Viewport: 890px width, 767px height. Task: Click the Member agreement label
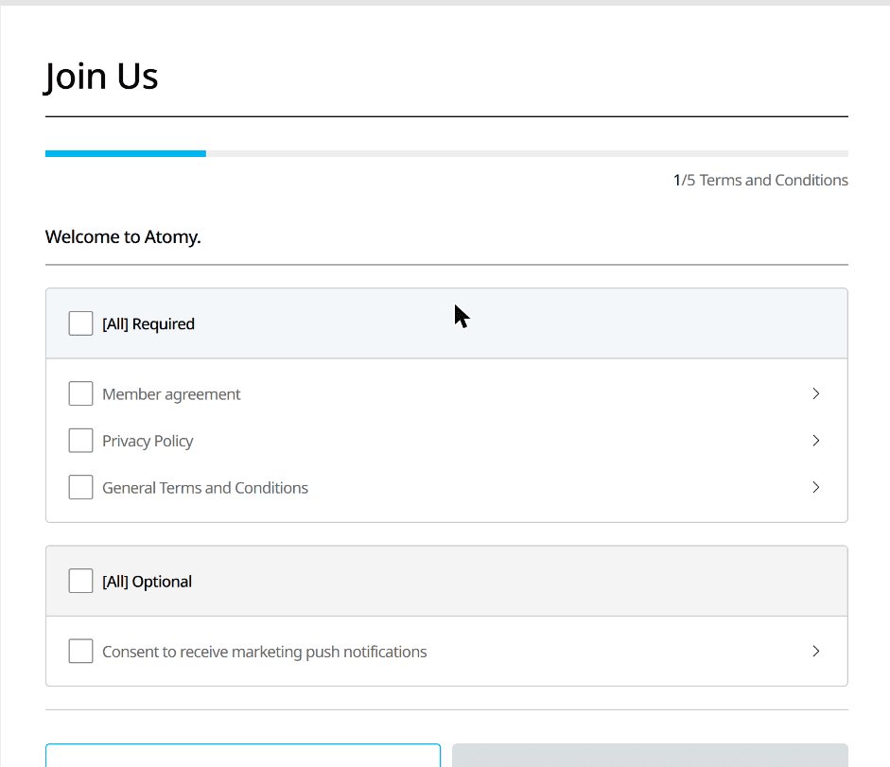tap(171, 394)
